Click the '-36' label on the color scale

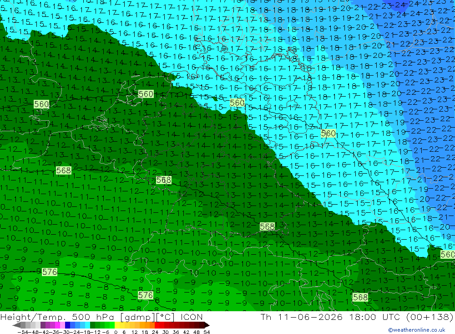point(54,332)
